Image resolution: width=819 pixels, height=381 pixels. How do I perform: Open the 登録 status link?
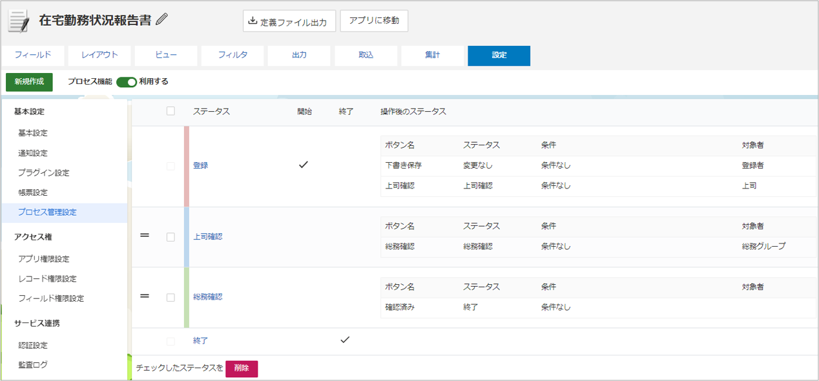pyautogui.click(x=200, y=165)
